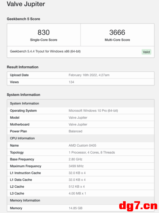159x213 pixels.
Task: Click the Upload Date row
Action: tap(81, 75)
